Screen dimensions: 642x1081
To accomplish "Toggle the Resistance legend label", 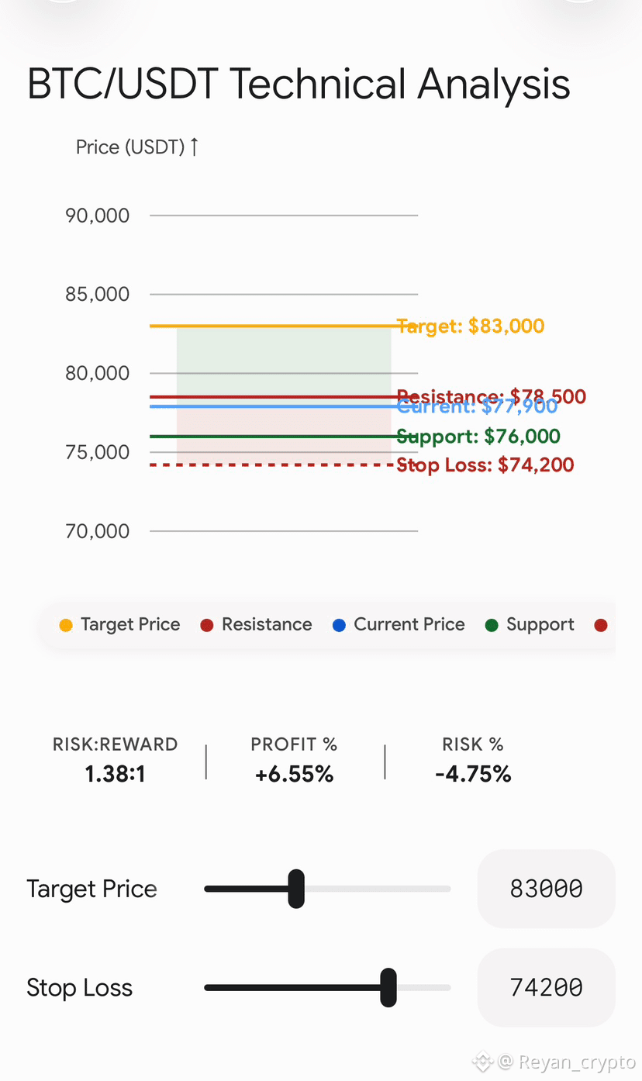I will 267,625.
